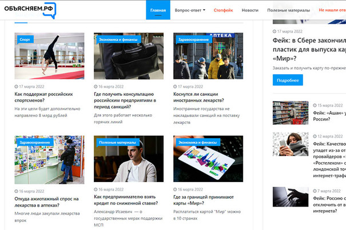This screenshot has height=230, width=346.
Task: Open the Аптека street photo thumbnail
Action: click(x=208, y=56)
